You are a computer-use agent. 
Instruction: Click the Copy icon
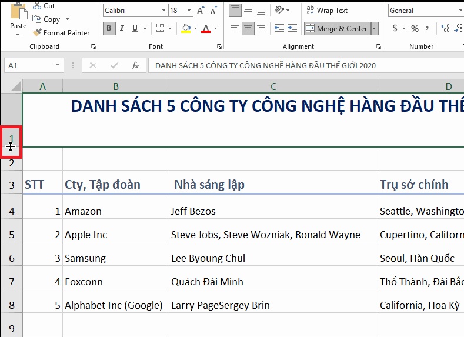[36, 19]
